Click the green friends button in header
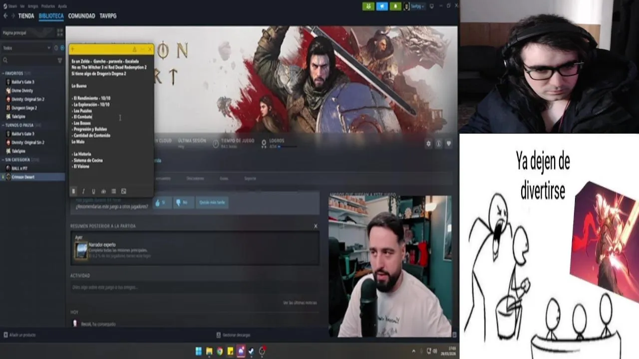 click(x=368, y=6)
